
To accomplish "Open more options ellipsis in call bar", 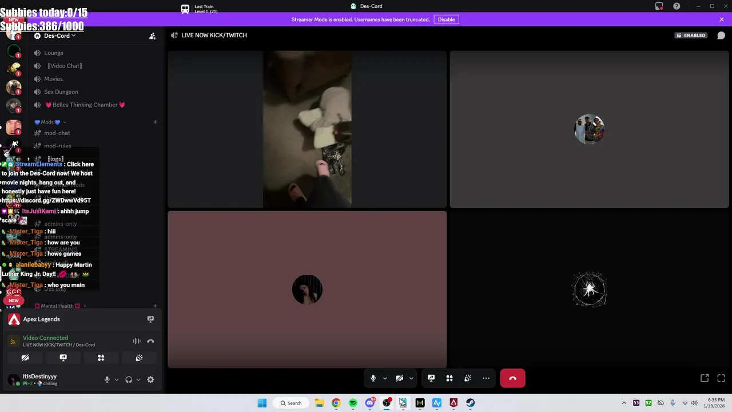I will click(x=486, y=378).
